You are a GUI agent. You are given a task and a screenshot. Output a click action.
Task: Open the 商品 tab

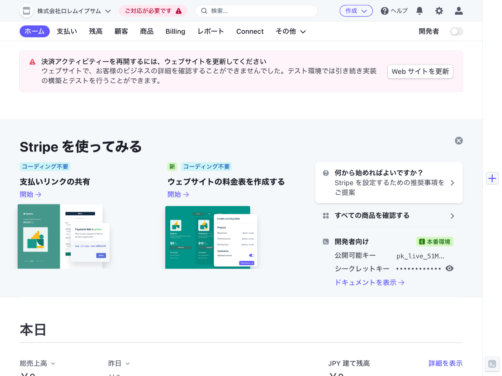[x=147, y=31]
